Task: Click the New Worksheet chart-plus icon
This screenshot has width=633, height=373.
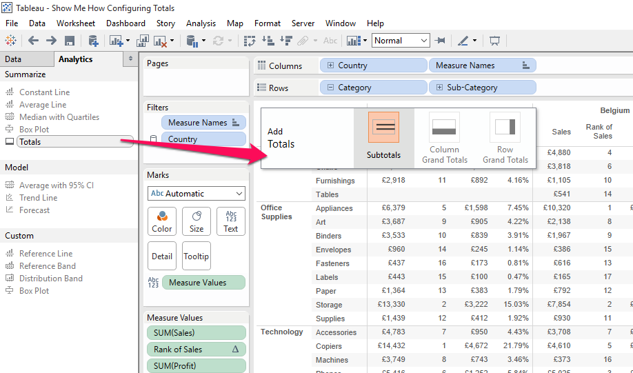Action: tap(117, 41)
